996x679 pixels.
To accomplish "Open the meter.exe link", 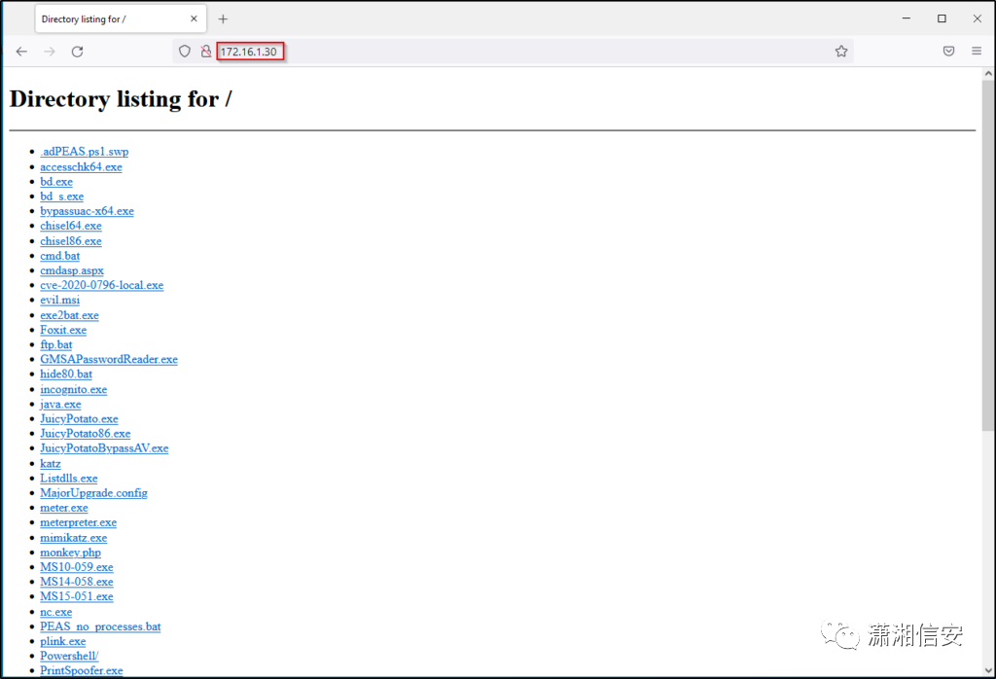I will coord(63,508).
